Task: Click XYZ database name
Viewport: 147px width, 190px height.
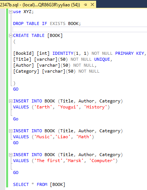Action: [x=27, y=12]
